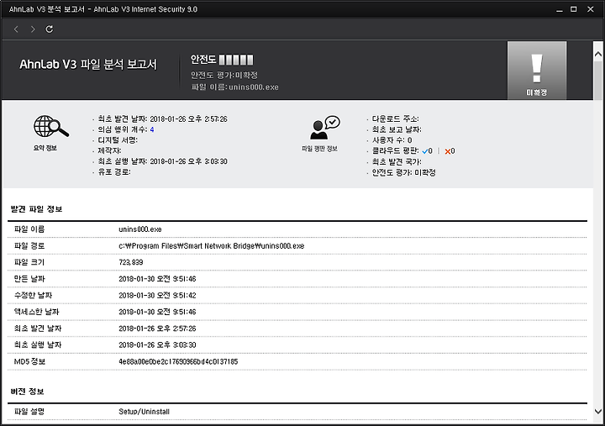Click the 파일 설명 row label
Screen dimensions: 605x426
[x=29, y=412]
